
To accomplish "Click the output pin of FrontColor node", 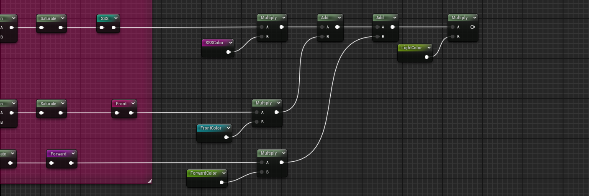I will pyautogui.click(x=226, y=137).
